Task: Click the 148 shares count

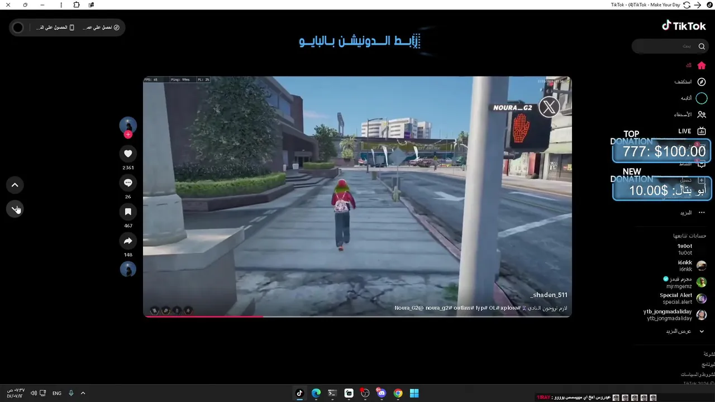Action: (x=128, y=255)
